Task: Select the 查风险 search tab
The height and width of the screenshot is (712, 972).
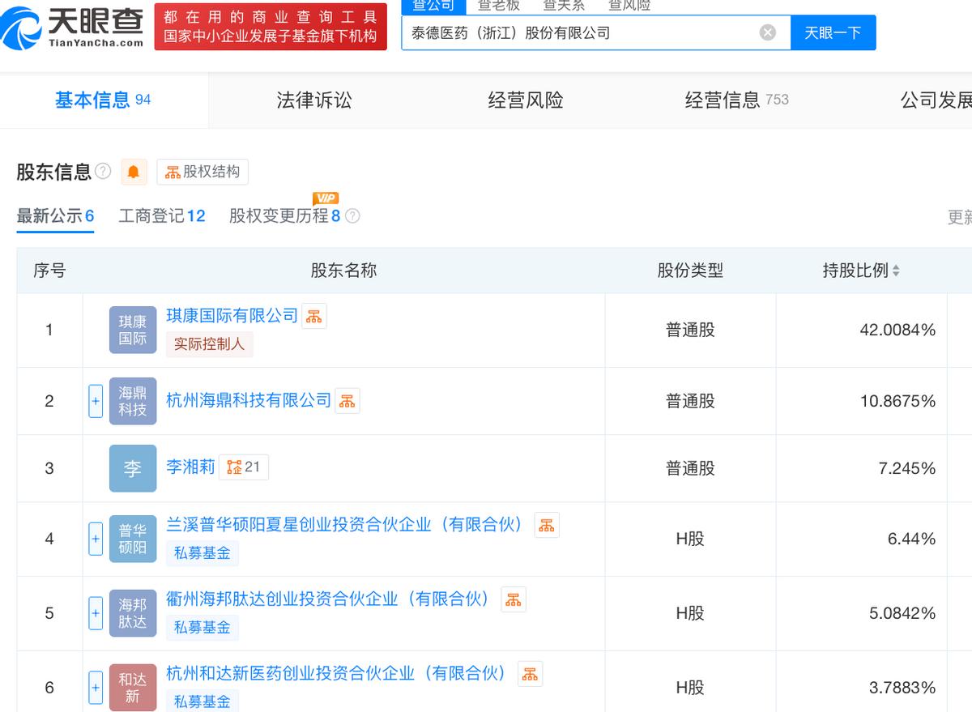Action: 629,6
